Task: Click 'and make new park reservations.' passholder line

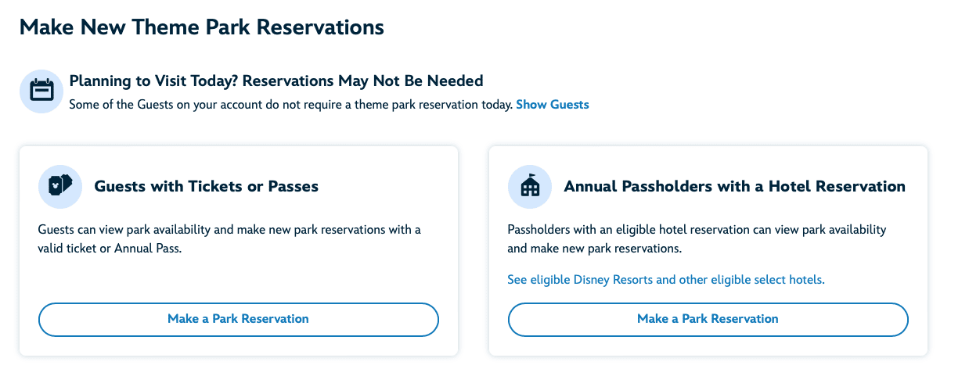Action: pyautogui.click(x=595, y=249)
